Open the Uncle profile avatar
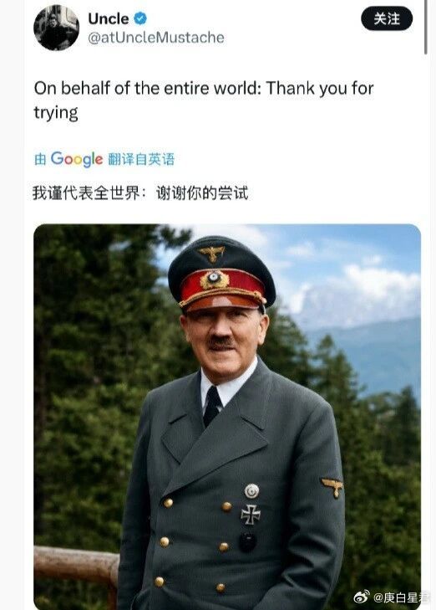 pos(56,28)
